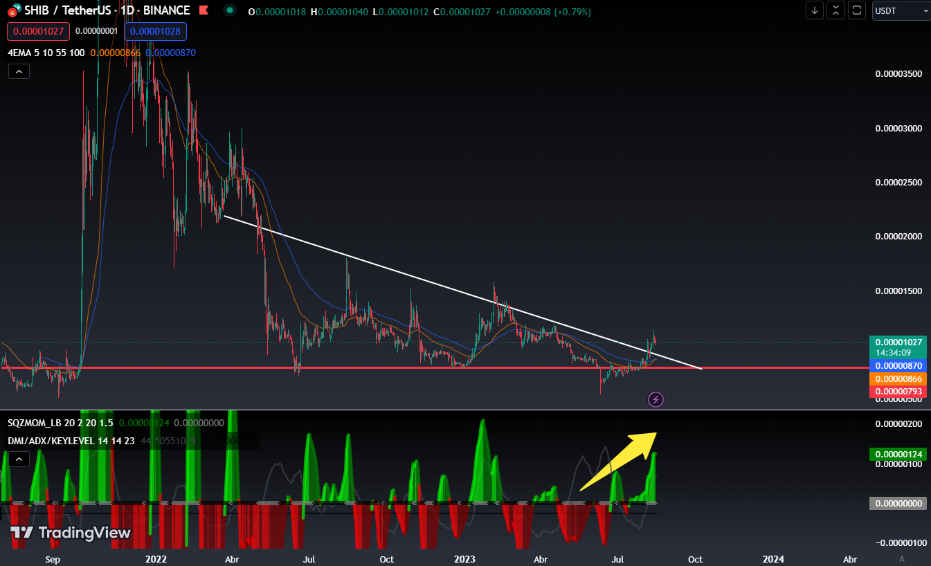Click the 0.00001500 price axis label
931x566 pixels.
click(x=899, y=291)
